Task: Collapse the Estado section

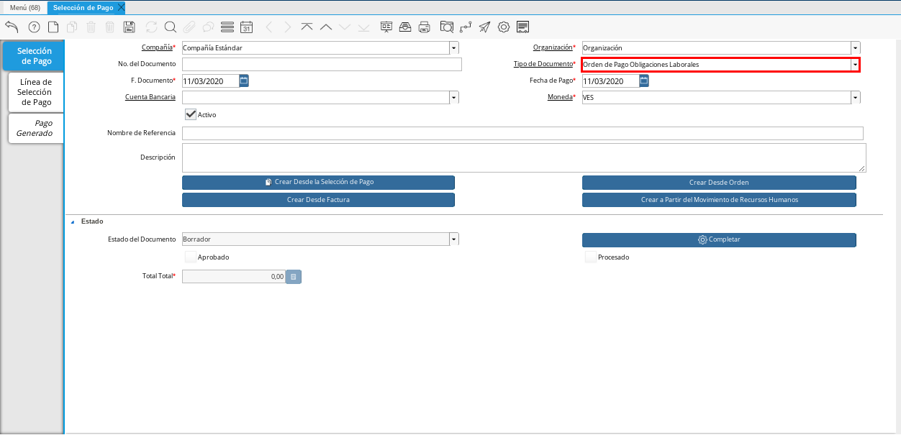Action: pyautogui.click(x=72, y=222)
